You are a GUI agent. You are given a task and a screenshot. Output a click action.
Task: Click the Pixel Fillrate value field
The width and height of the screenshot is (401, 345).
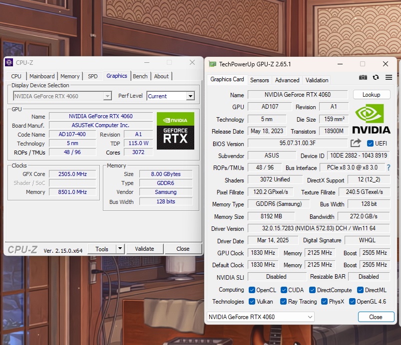point(271,192)
